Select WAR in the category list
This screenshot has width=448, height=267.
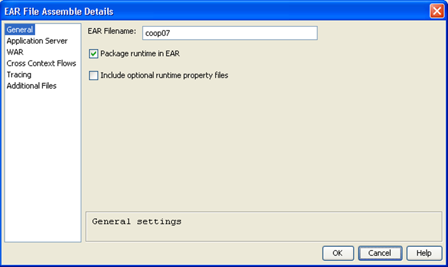(15, 52)
